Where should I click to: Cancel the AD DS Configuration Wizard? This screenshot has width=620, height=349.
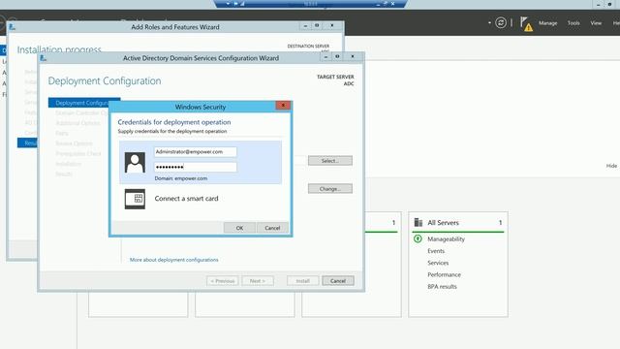338,281
